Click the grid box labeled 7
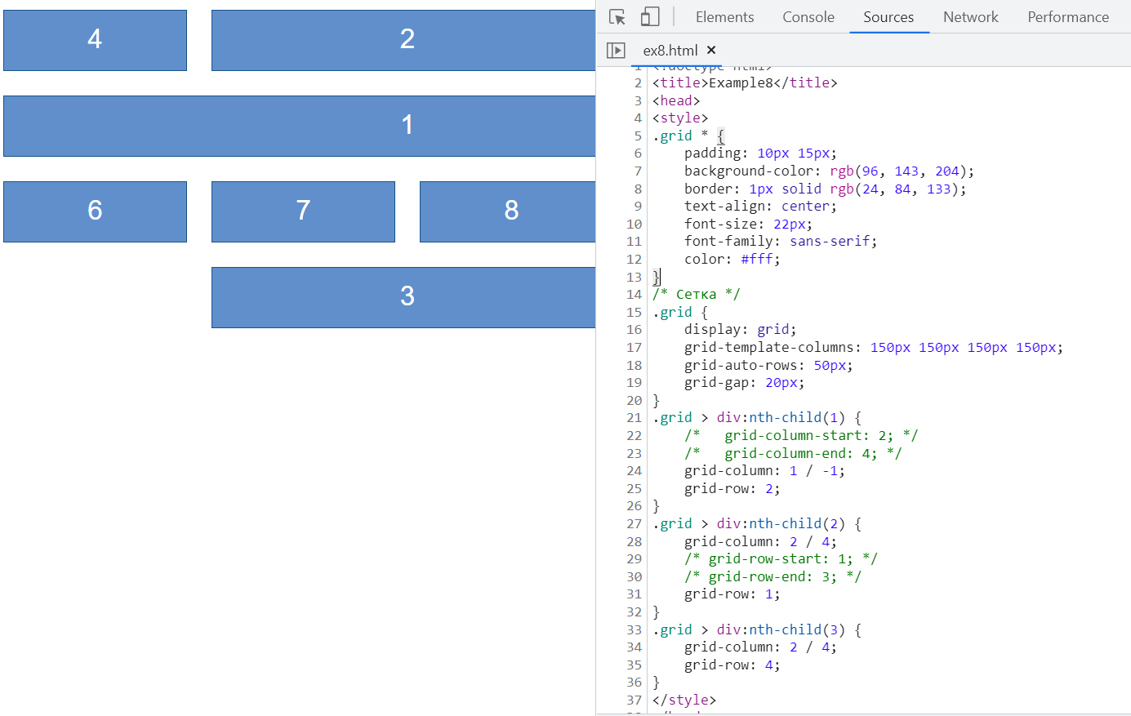This screenshot has height=716, width=1131. click(x=303, y=211)
